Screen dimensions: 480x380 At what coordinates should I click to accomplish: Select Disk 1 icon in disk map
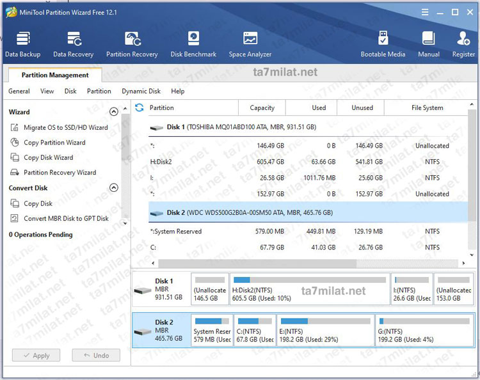click(143, 290)
